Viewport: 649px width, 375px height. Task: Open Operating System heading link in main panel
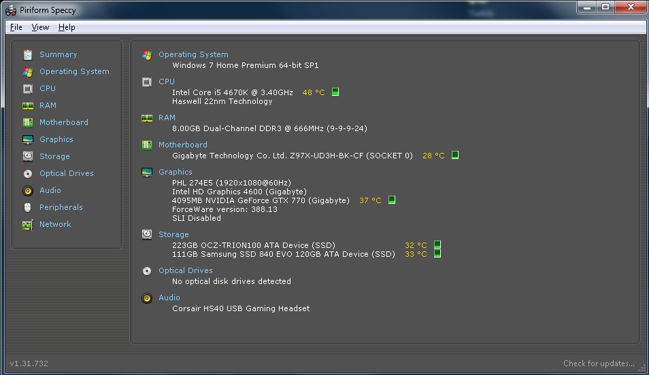193,54
